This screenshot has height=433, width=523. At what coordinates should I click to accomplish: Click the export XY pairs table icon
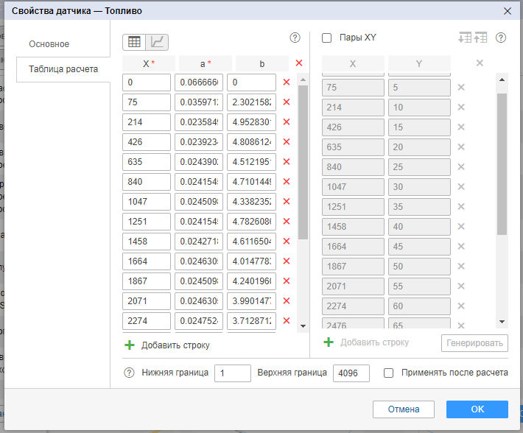click(x=480, y=38)
